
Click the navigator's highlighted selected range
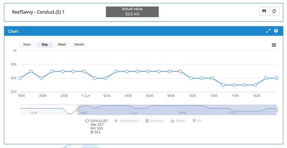(x=177, y=110)
